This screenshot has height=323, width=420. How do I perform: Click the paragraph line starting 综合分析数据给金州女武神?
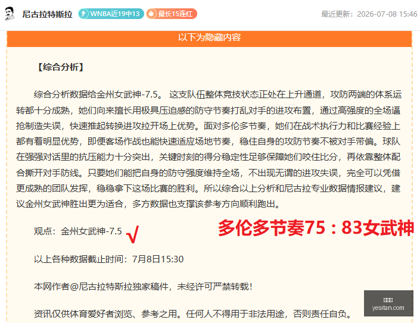(x=218, y=95)
